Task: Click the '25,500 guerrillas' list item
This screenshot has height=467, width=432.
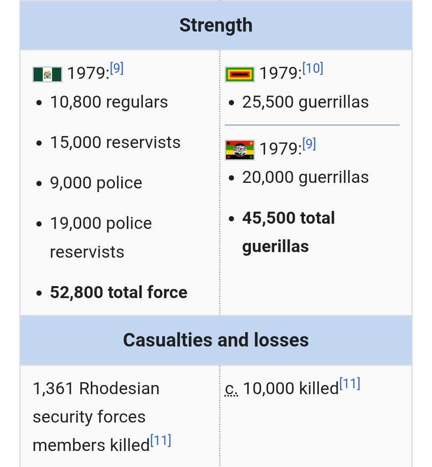Action: (305, 102)
